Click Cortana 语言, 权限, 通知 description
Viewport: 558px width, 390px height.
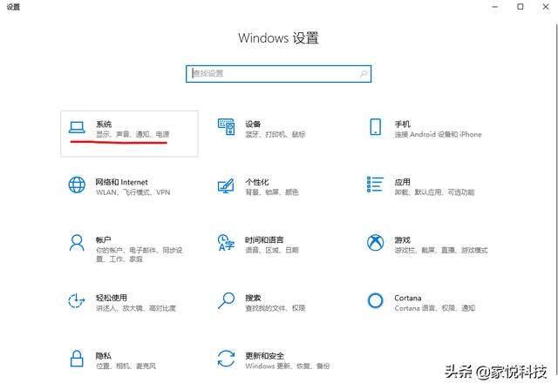[x=434, y=308]
